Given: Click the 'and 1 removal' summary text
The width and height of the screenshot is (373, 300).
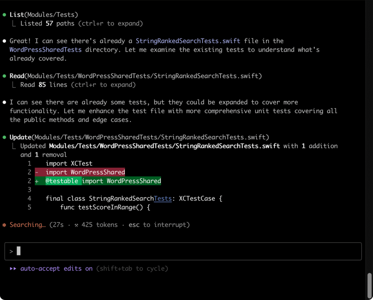Looking at the screenshot, I should 44,155.
